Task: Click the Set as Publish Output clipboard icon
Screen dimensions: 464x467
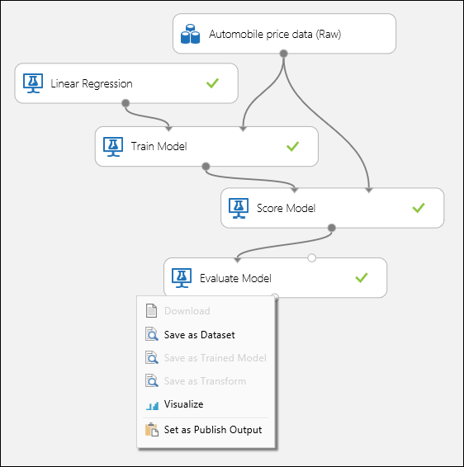Action: 152,430
